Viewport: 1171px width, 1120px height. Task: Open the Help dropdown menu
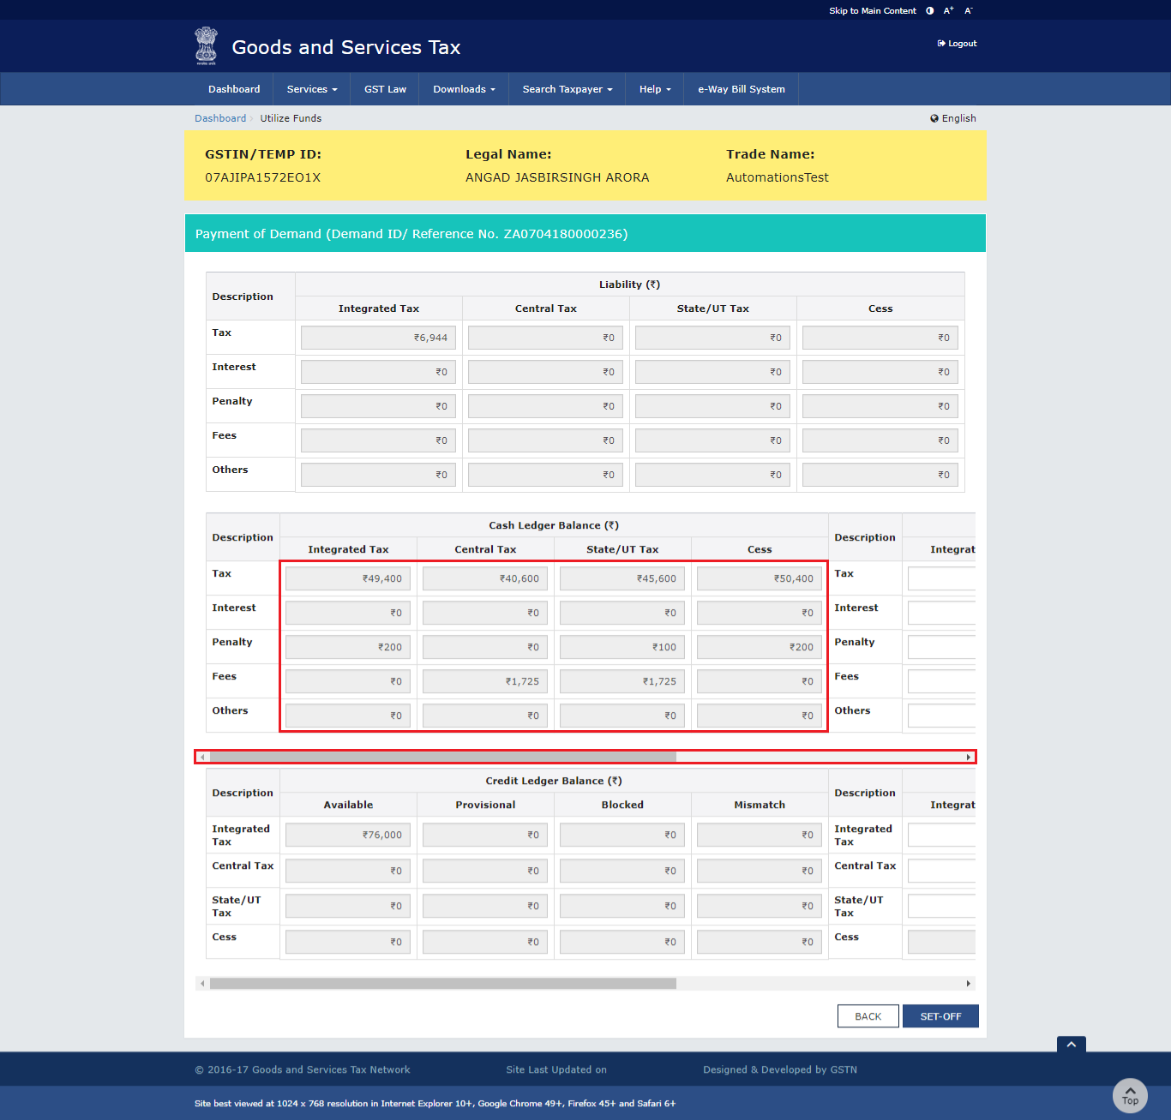[x=653, y=89]
